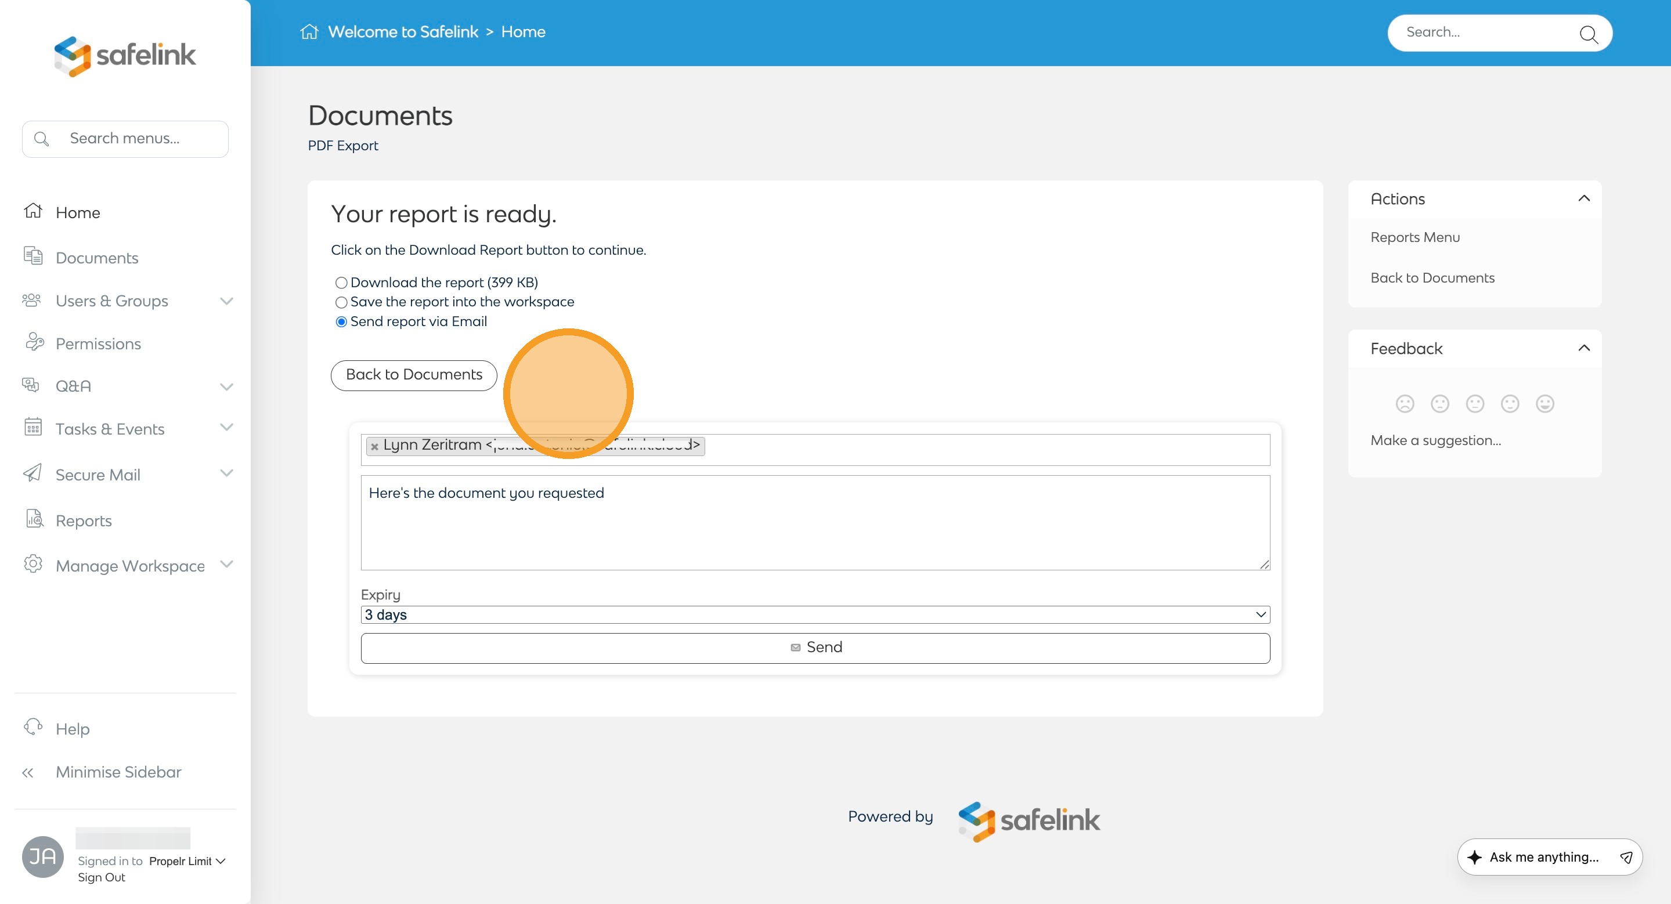Open Permissions in the sidebar

coord(98,343)
